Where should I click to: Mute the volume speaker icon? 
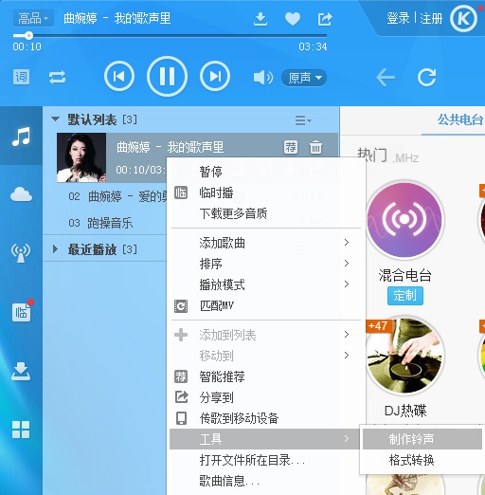click(x=263, y=77)
